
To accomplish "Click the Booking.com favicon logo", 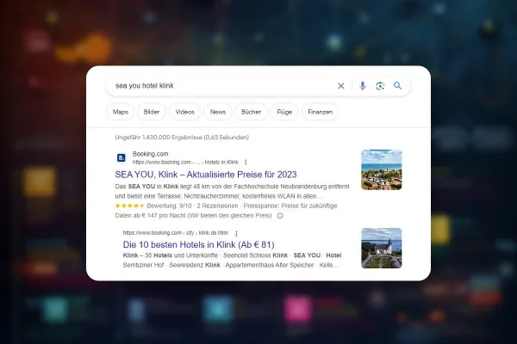I will [121, 157].
